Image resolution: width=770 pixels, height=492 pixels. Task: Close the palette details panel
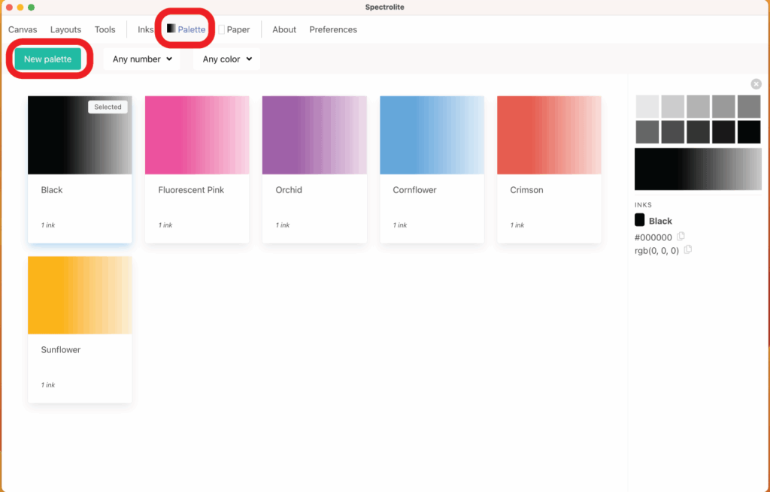click(756, 84)
